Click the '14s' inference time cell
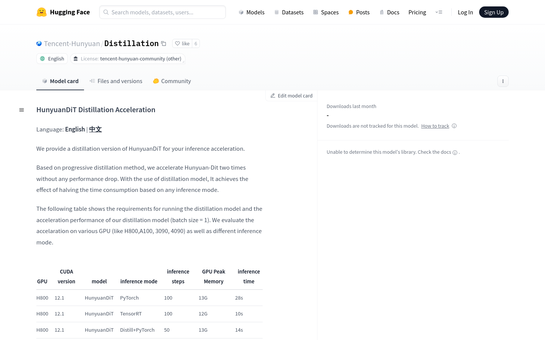545x340 pixels. coord(239,330)
